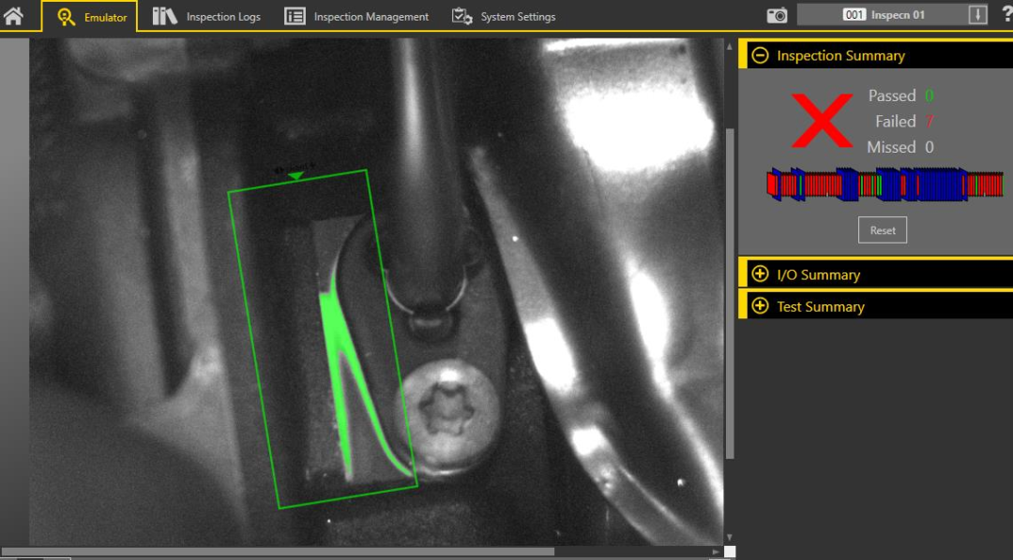Viewport: 1013px width, 560px height.
Task: Collapse the Inspection Summary panel
Action: coord(761,55)
